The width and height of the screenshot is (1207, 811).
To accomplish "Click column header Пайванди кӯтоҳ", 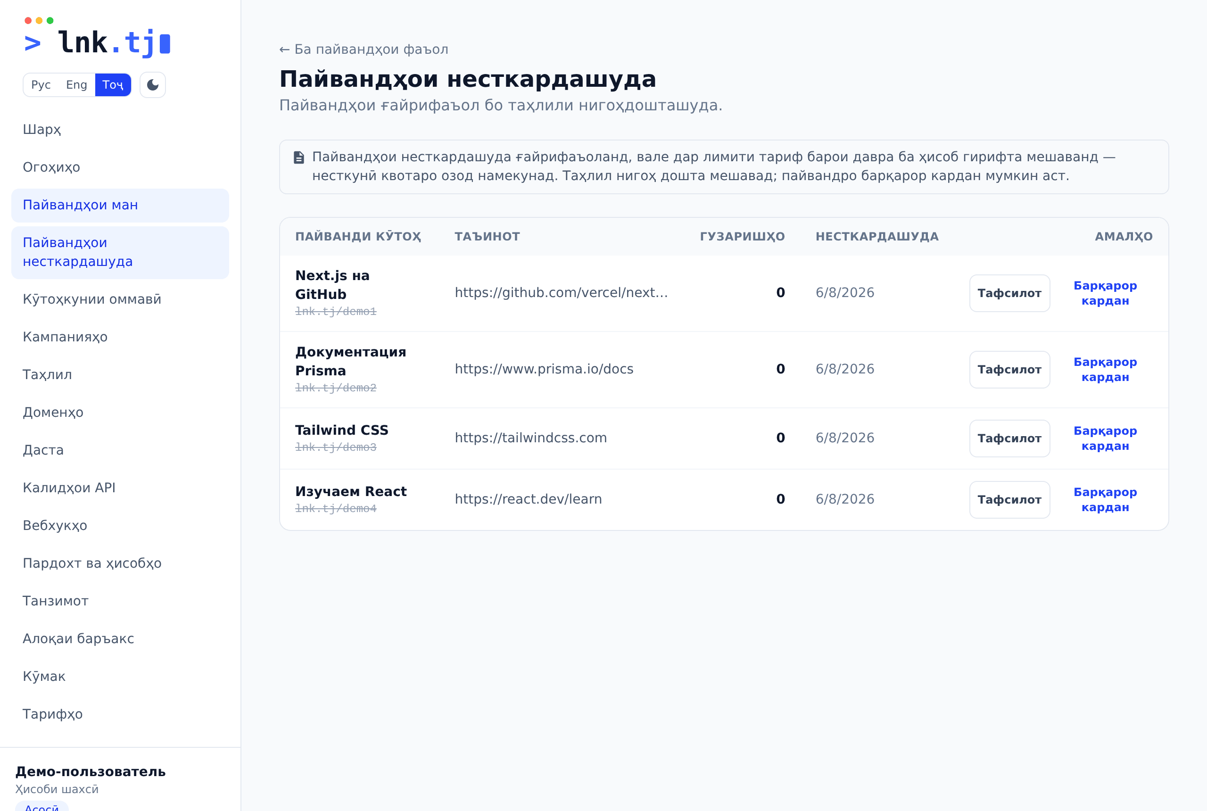I will (x=358, y=237).
